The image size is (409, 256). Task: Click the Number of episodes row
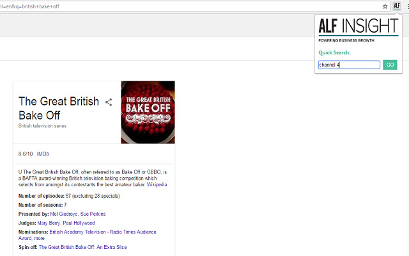[x=69, y=196]
